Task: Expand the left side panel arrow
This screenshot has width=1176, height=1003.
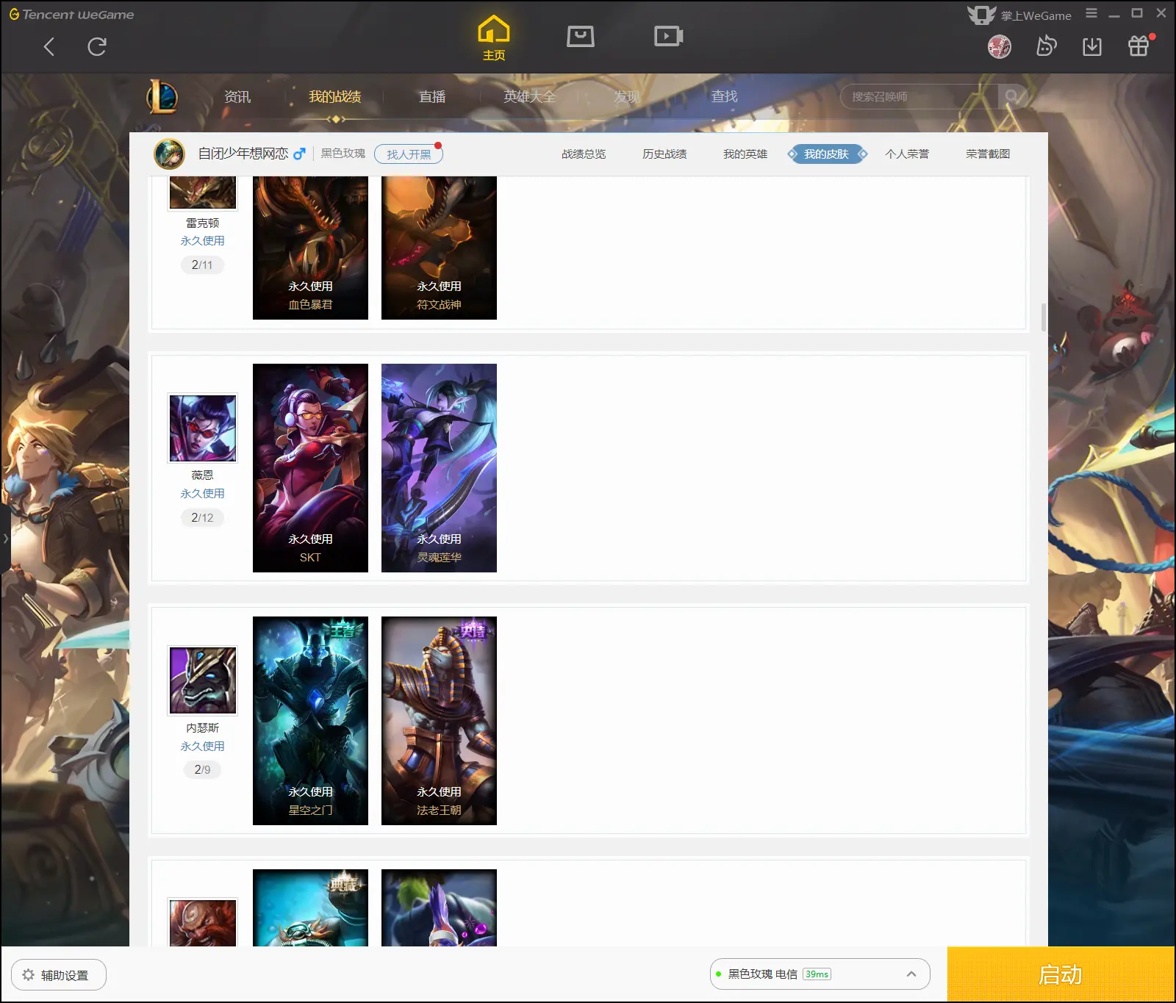Action: click(x=5, y=539)
